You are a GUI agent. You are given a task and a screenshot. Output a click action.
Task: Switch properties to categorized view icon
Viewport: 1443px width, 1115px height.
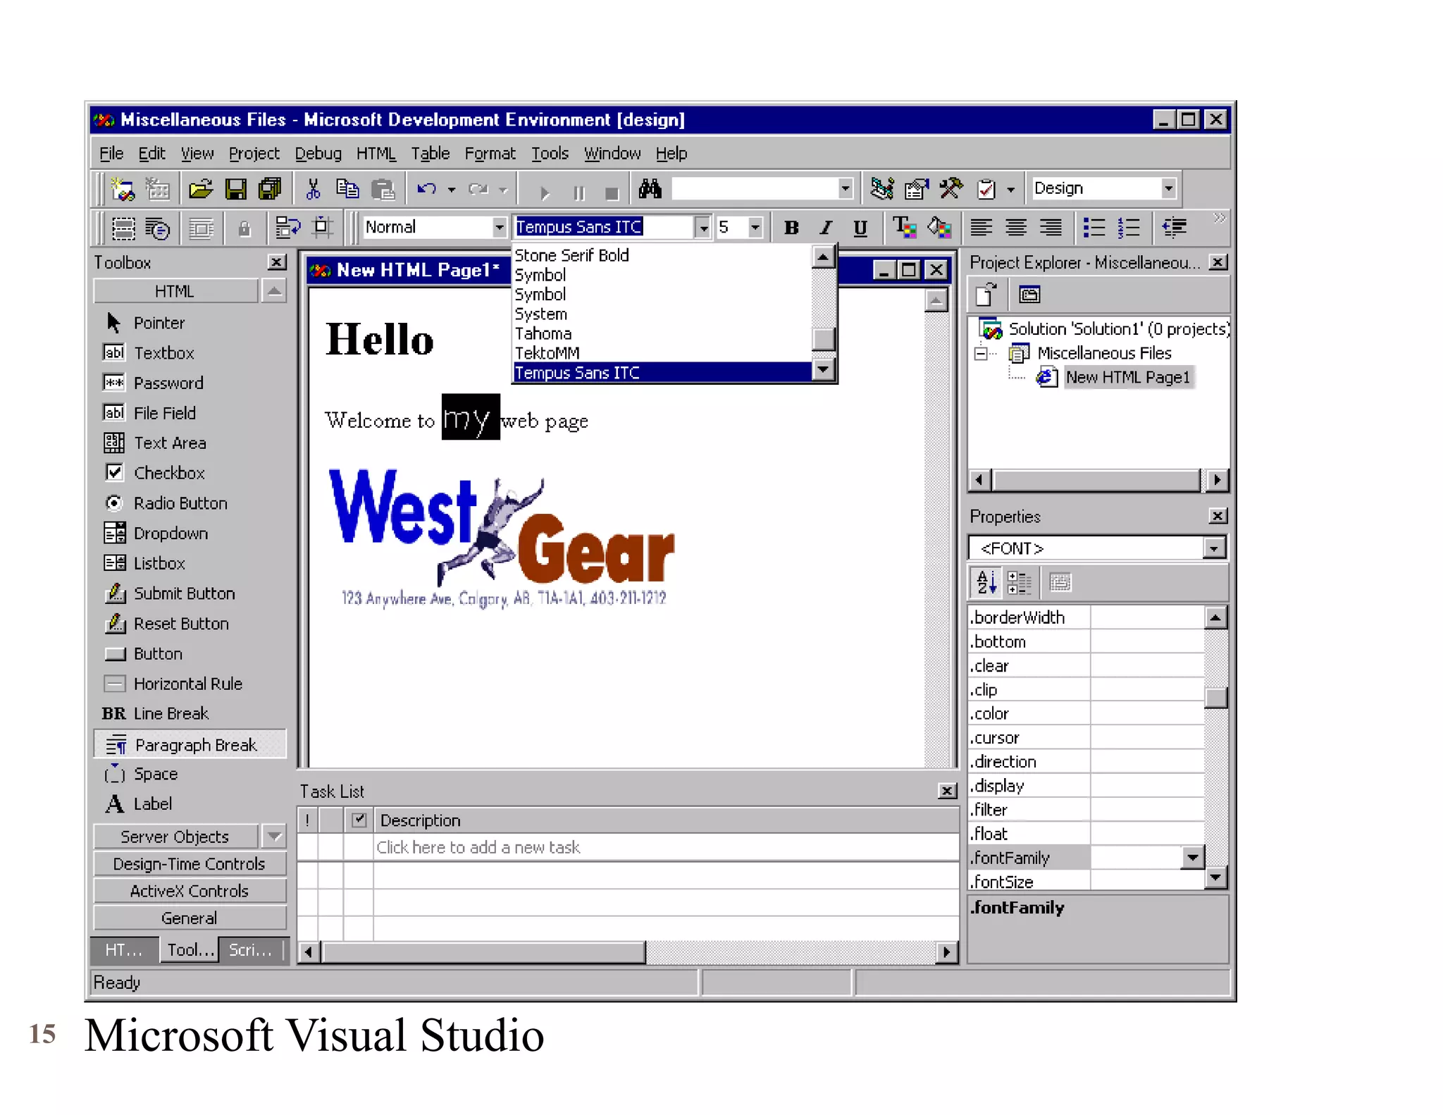point(1019,583)
